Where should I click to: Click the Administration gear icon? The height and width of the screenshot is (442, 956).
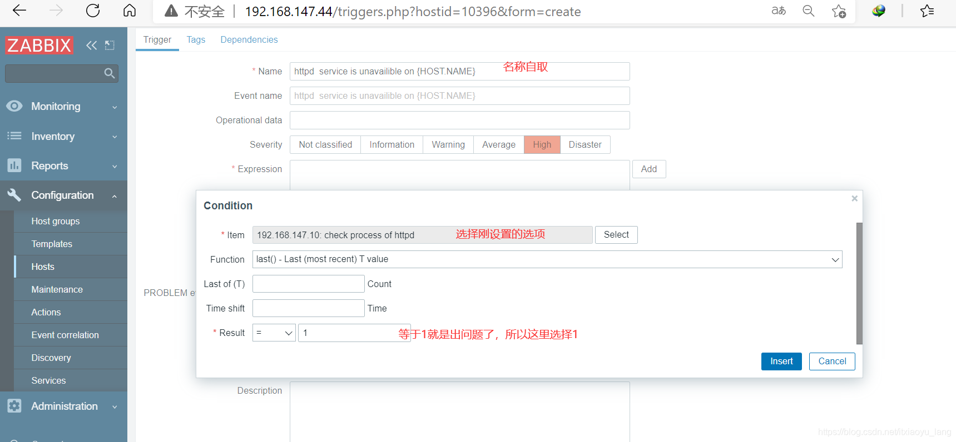pyautogui.click(x=14, y=406)
